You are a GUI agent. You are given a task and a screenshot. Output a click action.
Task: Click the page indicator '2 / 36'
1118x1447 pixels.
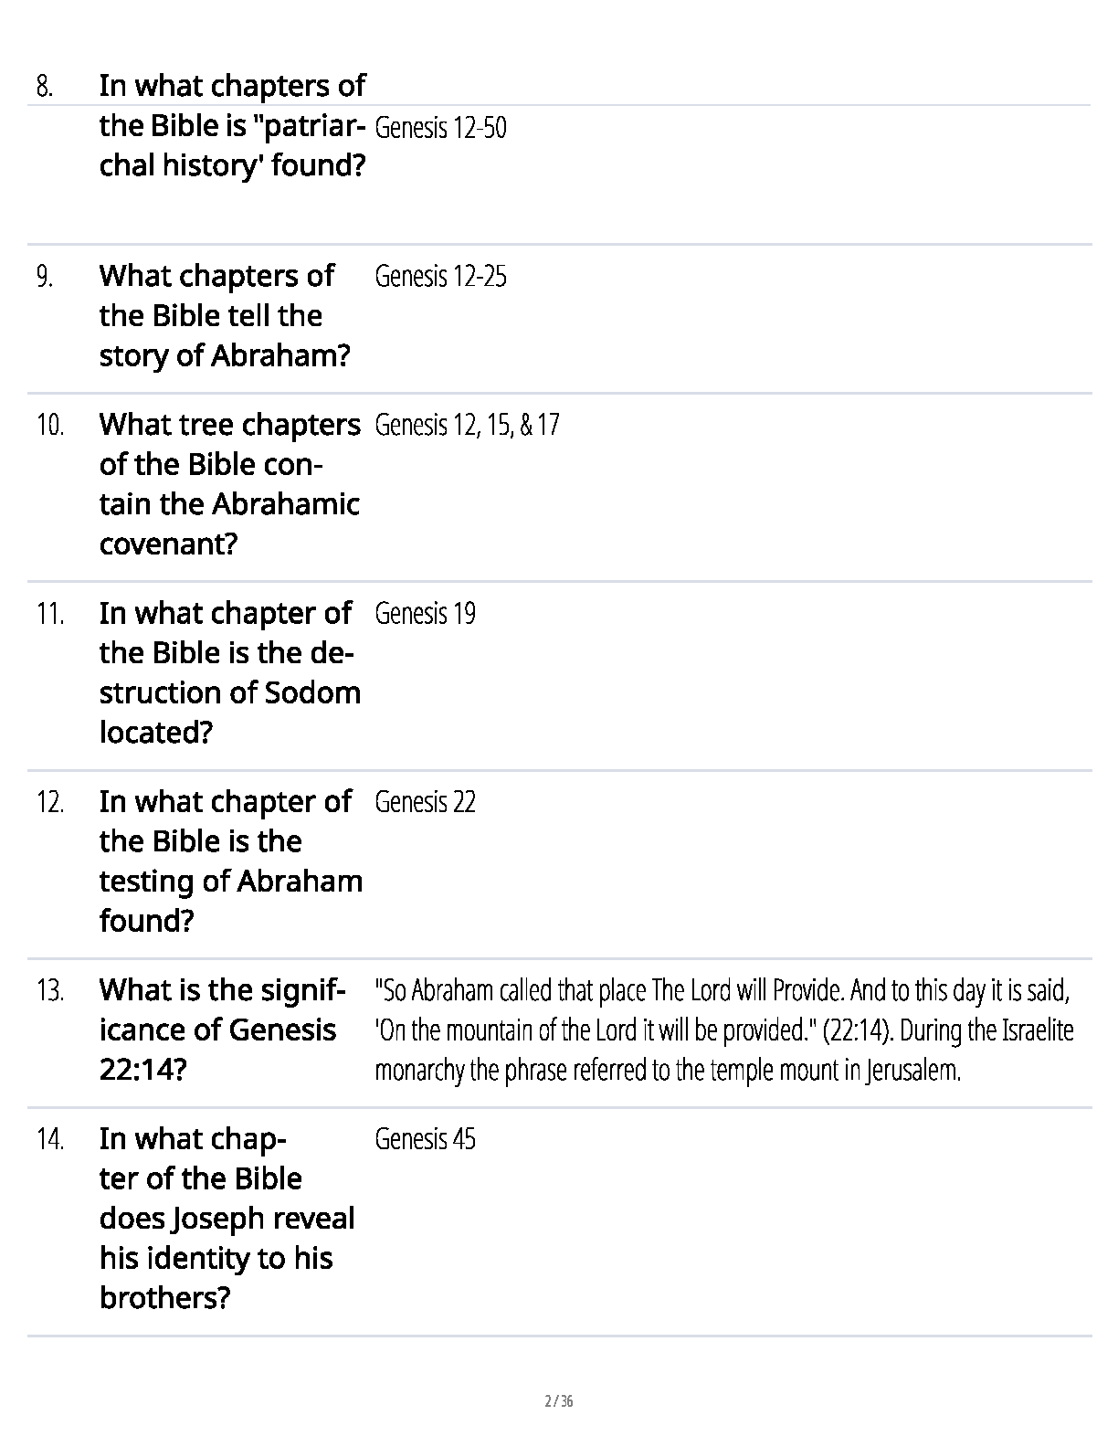tap(558, 1401)
